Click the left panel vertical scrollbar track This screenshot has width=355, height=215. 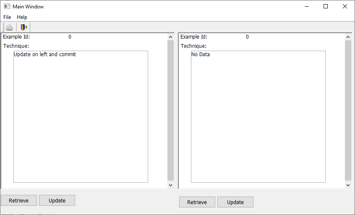click(x=170, y=111)
